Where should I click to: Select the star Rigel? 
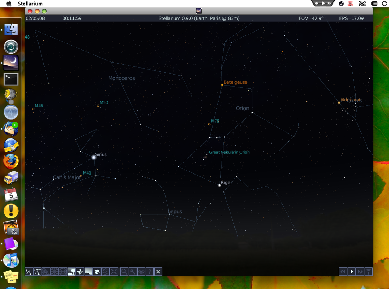coord(219,185)
